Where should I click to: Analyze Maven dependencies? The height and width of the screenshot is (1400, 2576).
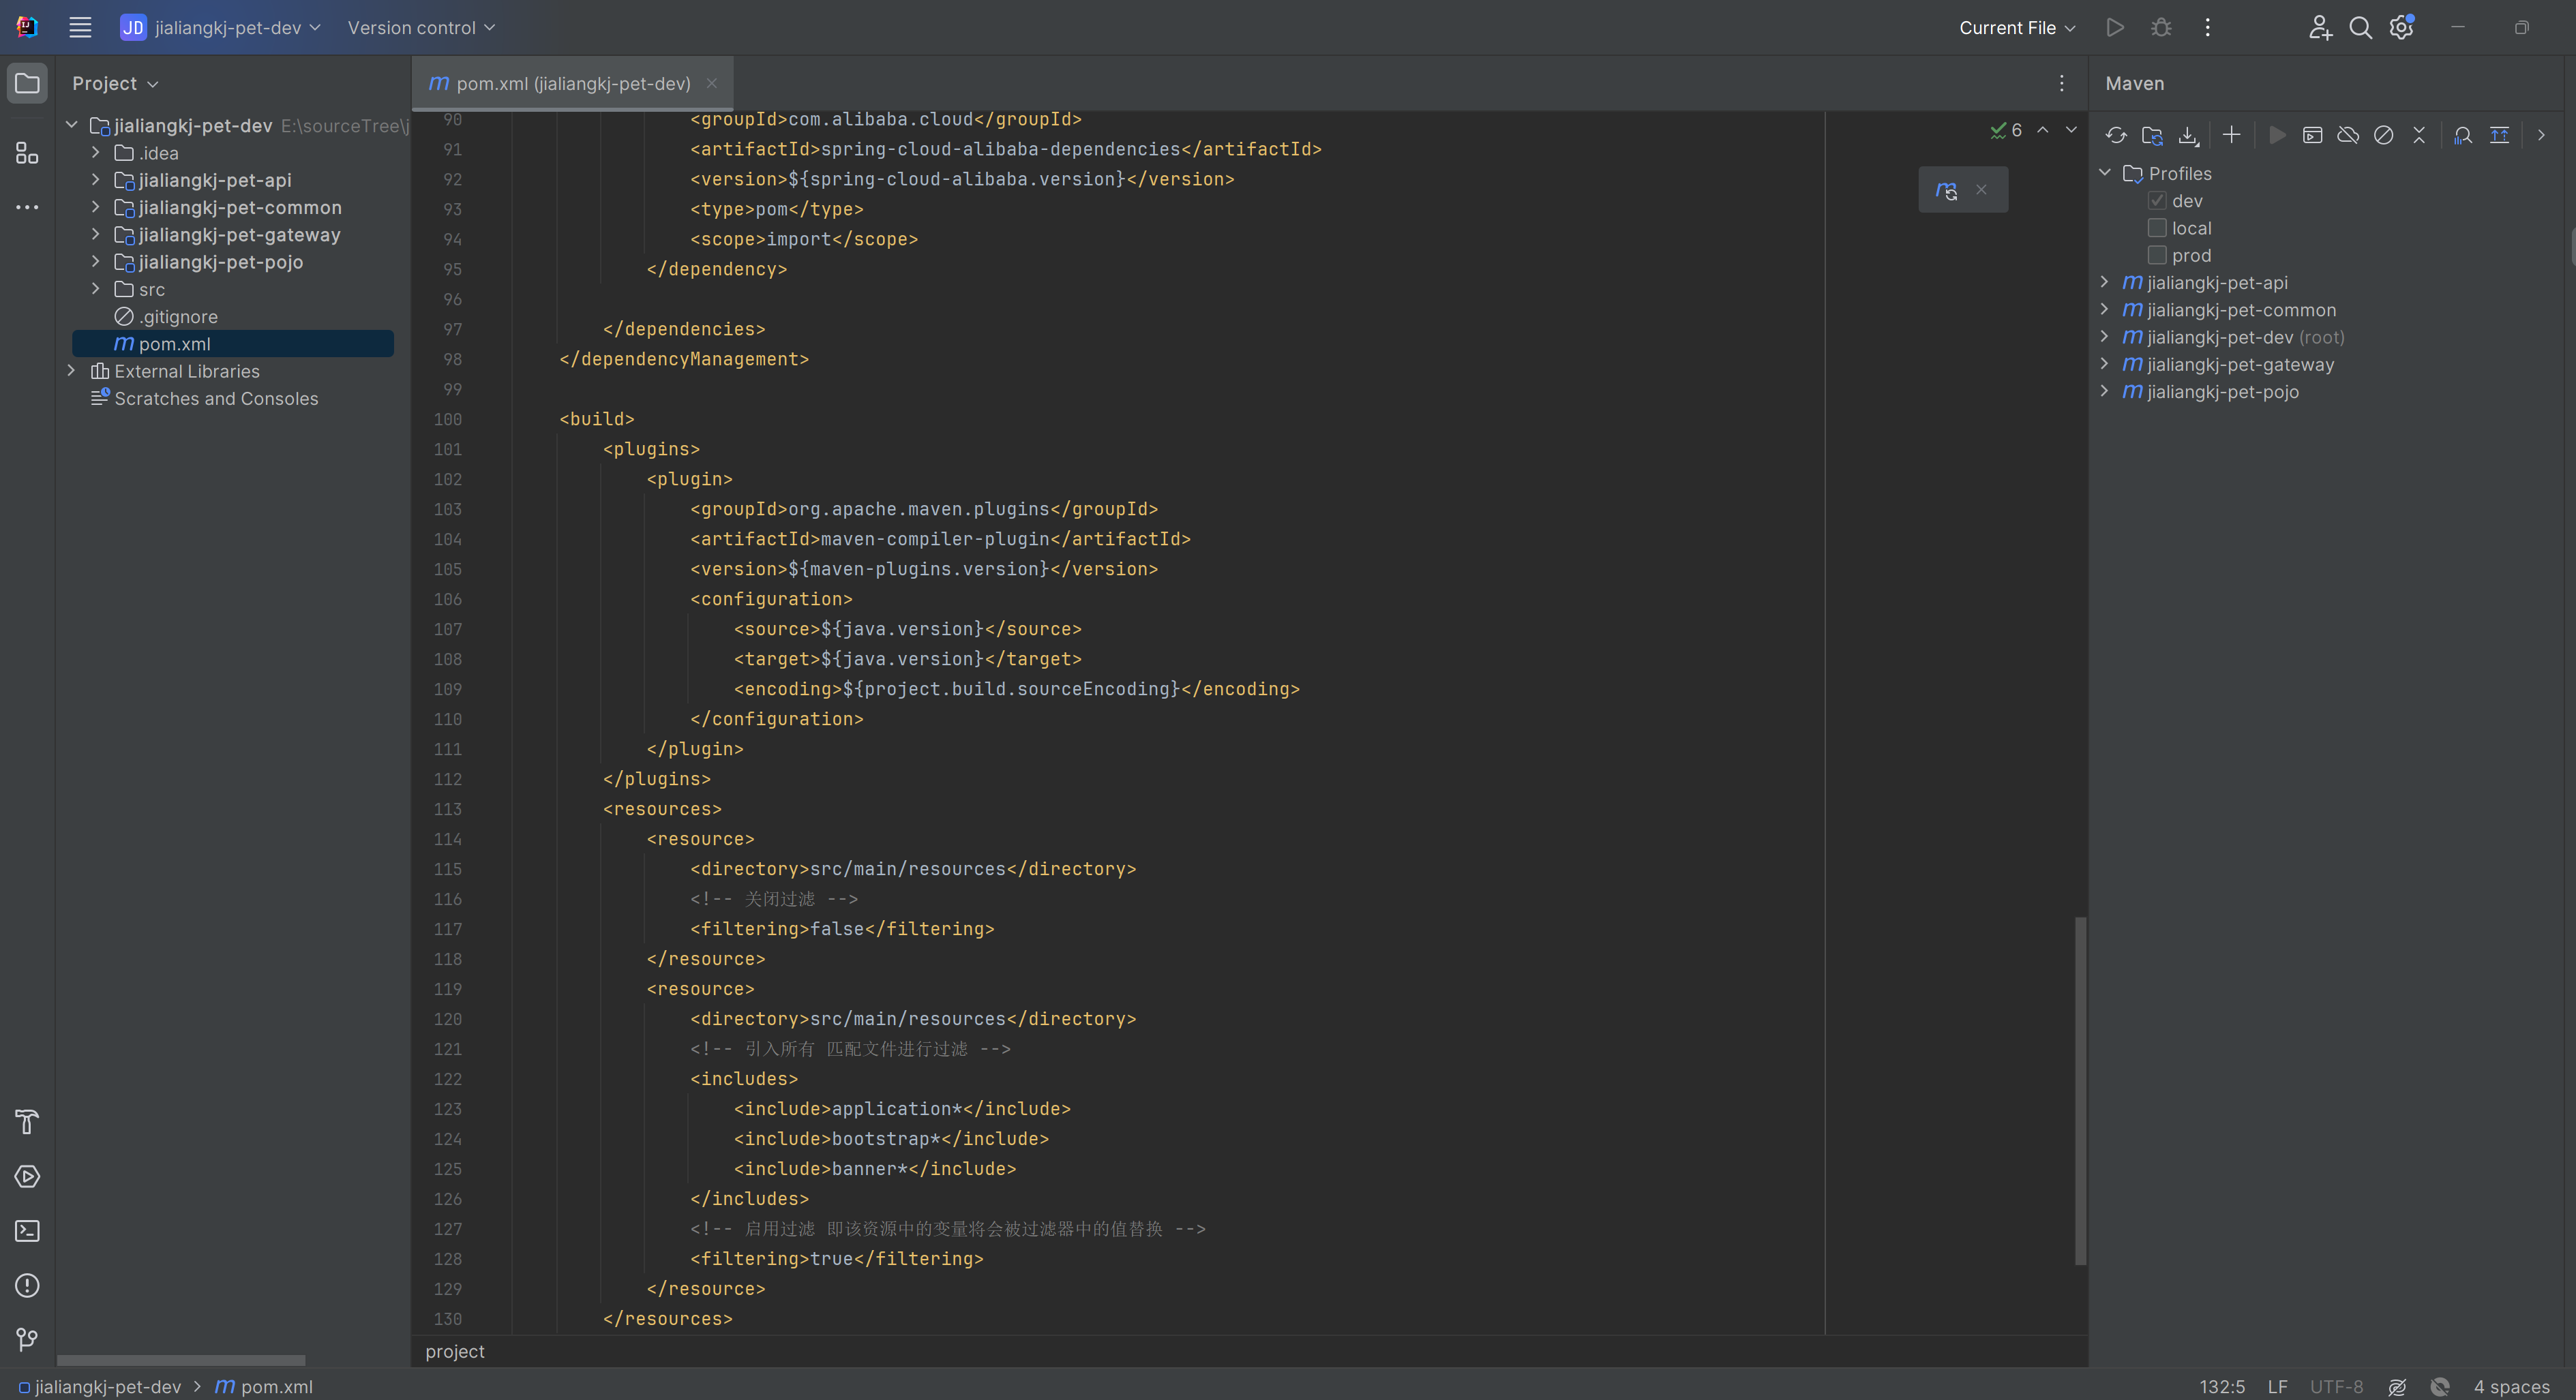(2463, 135)
